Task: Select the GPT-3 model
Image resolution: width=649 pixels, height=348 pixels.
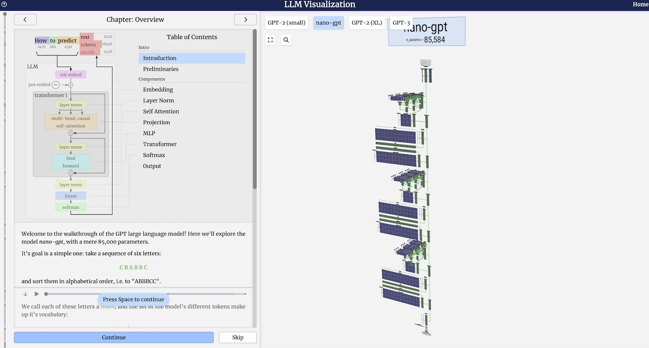Action: pyautogui.click(x=401, y=23)
